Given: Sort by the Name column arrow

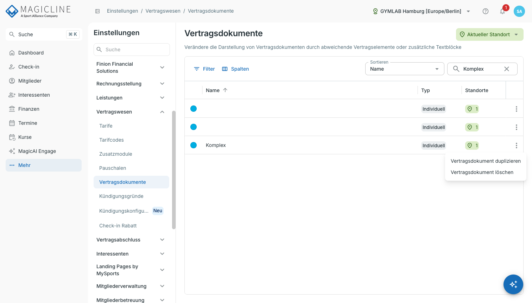Looking at the screenshot, I should click(x=225, y=90).
